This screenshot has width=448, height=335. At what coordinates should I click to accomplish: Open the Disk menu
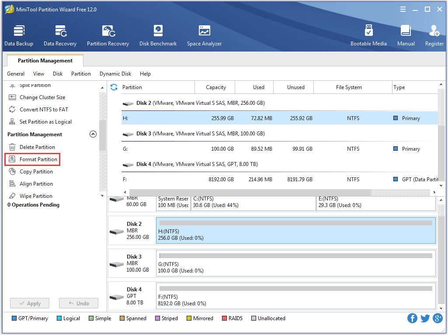58,74
